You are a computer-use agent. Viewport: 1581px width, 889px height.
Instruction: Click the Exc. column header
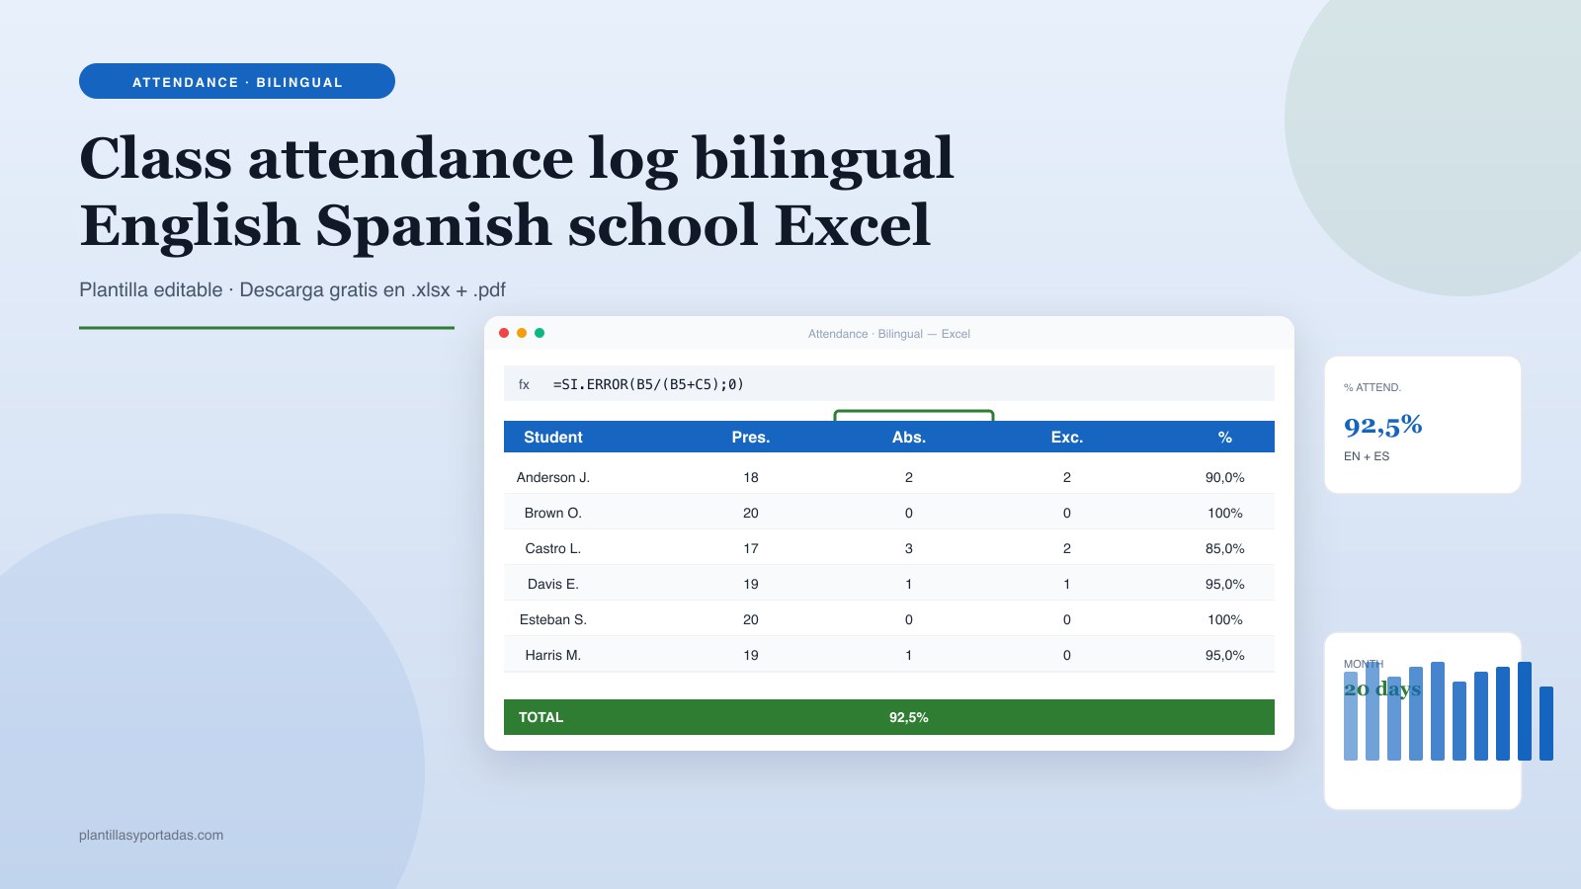click(1067, 437)
